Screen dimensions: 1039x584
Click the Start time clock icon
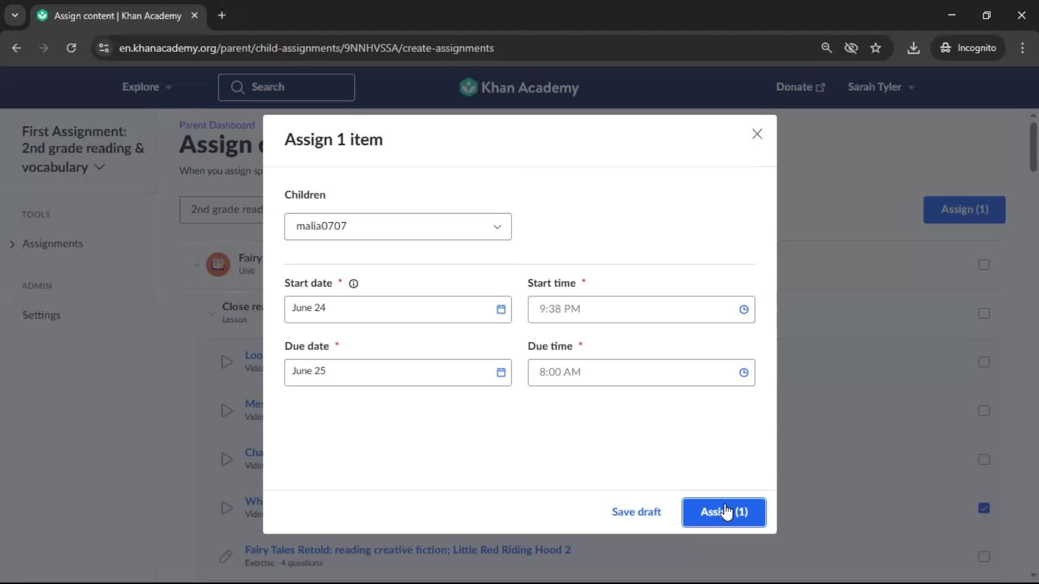tap(744, 309)
